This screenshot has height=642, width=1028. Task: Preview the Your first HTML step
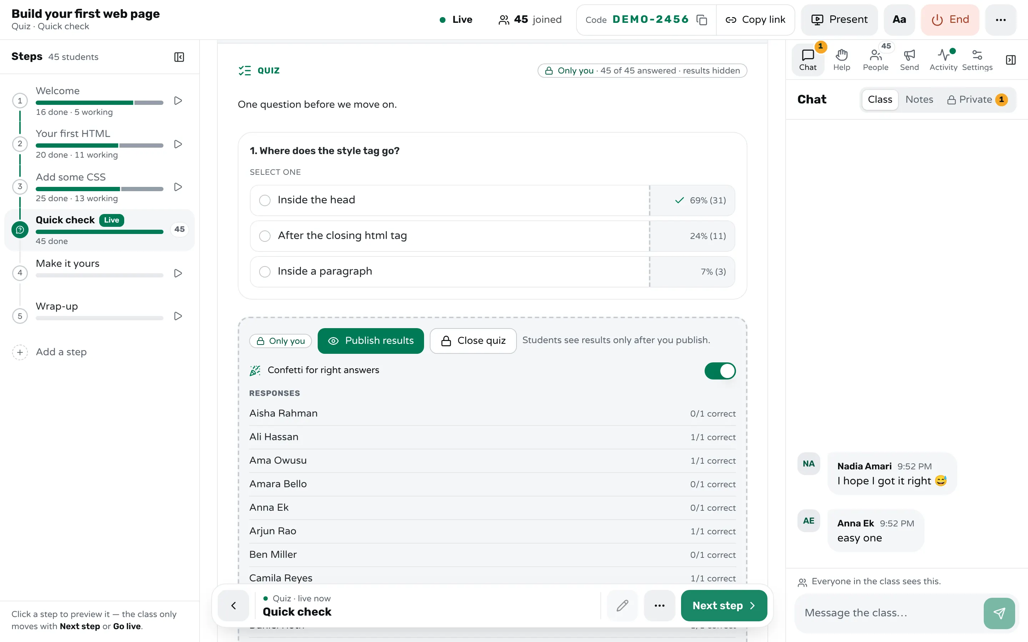pyautogui.click(x=178, y=144)
